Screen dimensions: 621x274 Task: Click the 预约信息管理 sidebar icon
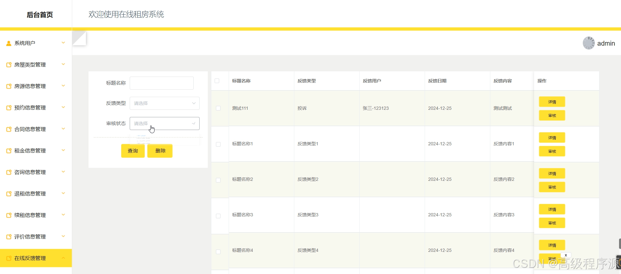pyautogui.click(x=9, y=108)
